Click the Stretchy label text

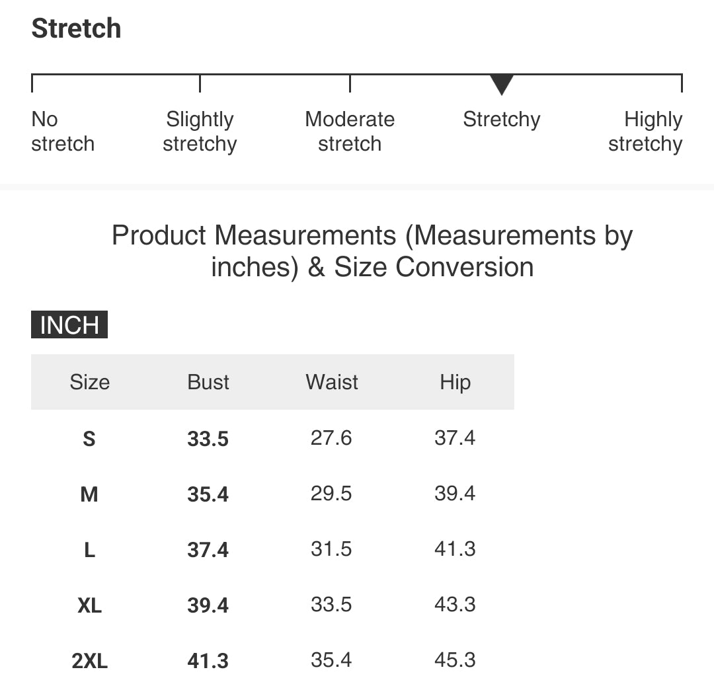coord(501,120)
